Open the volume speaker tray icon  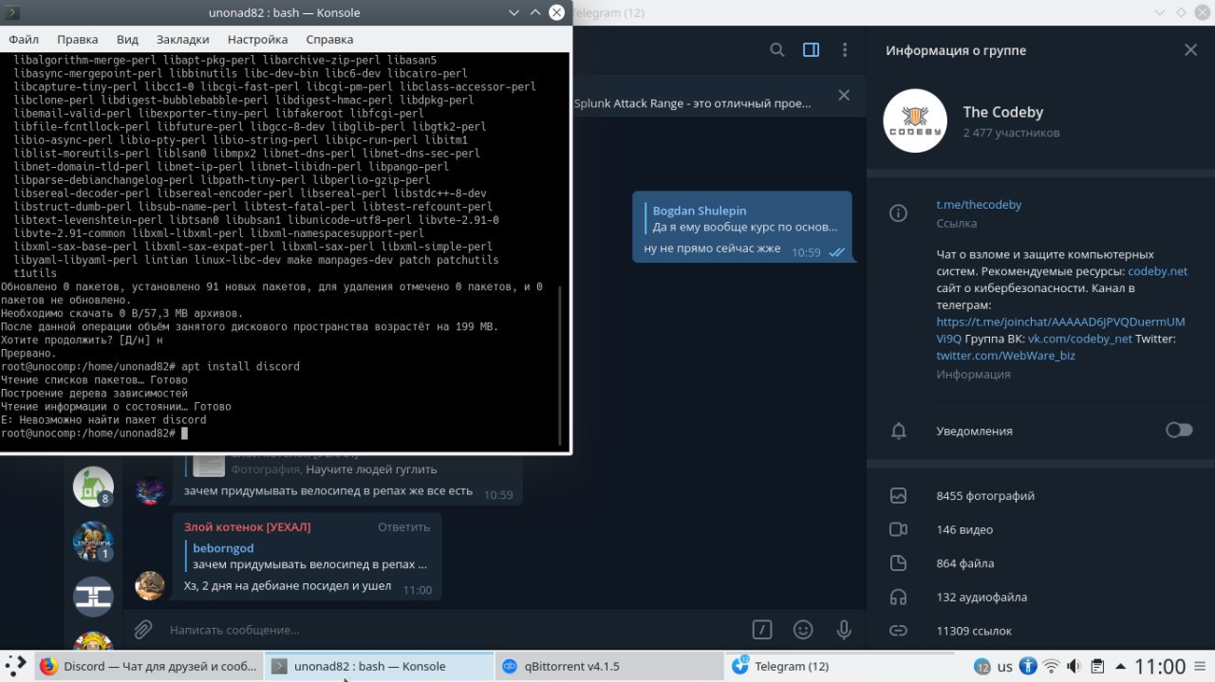click(1074, 667)
